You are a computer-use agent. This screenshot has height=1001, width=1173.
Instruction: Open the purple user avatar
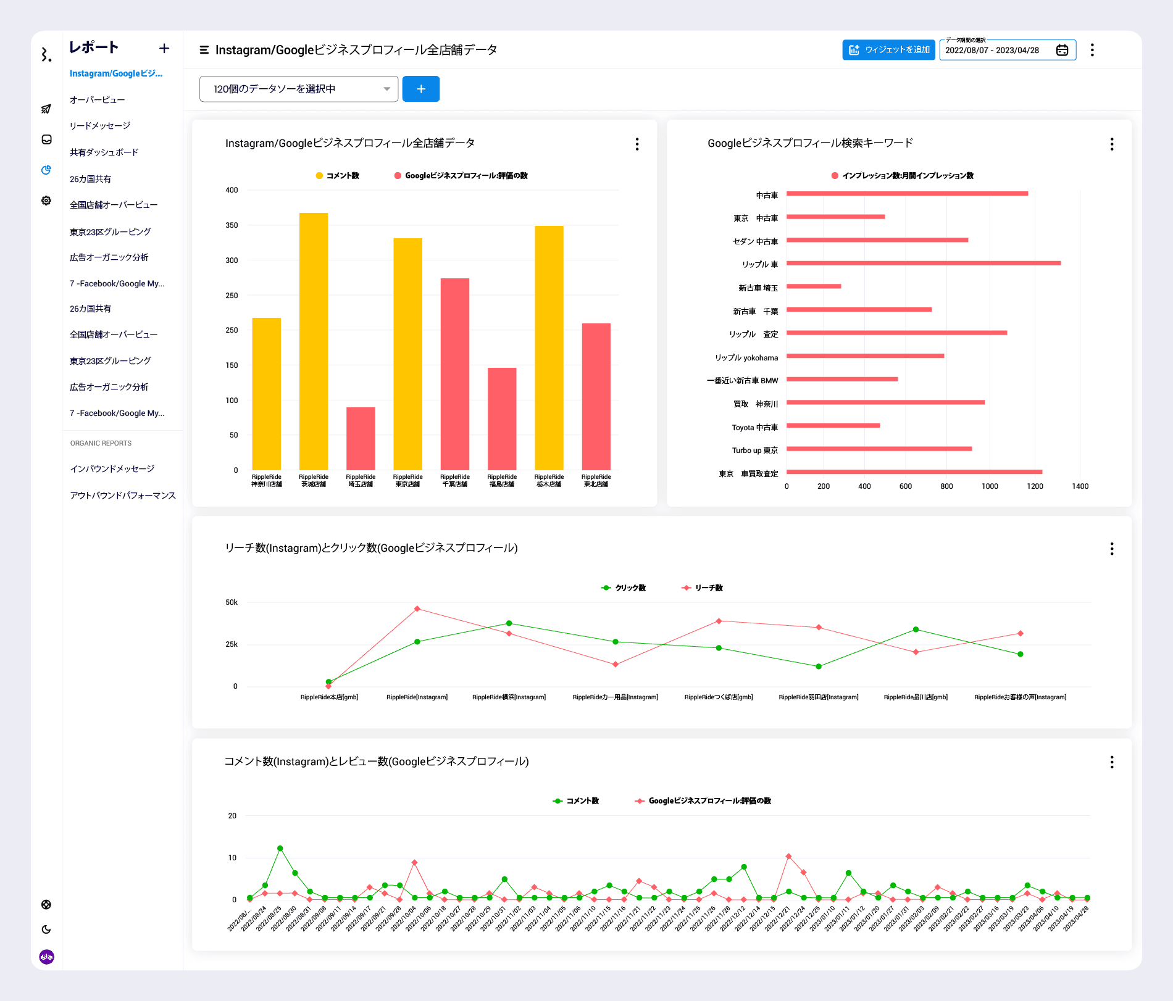[x=46, y=957]
